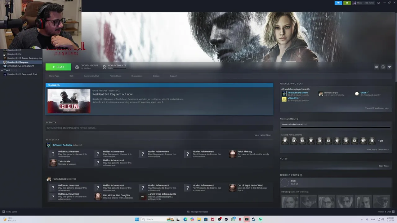Click the green PLAY button
The image size is (397, 223).
[58, 67]
